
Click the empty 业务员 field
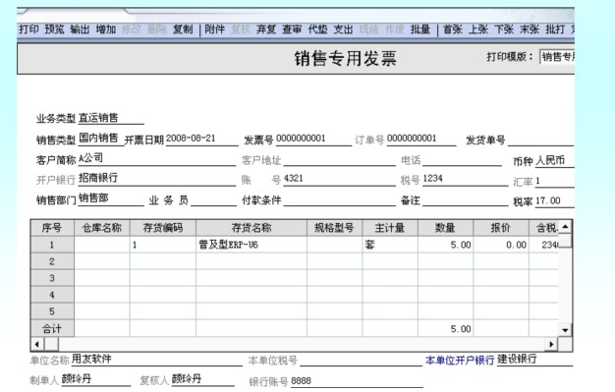(x=214, y=199)
